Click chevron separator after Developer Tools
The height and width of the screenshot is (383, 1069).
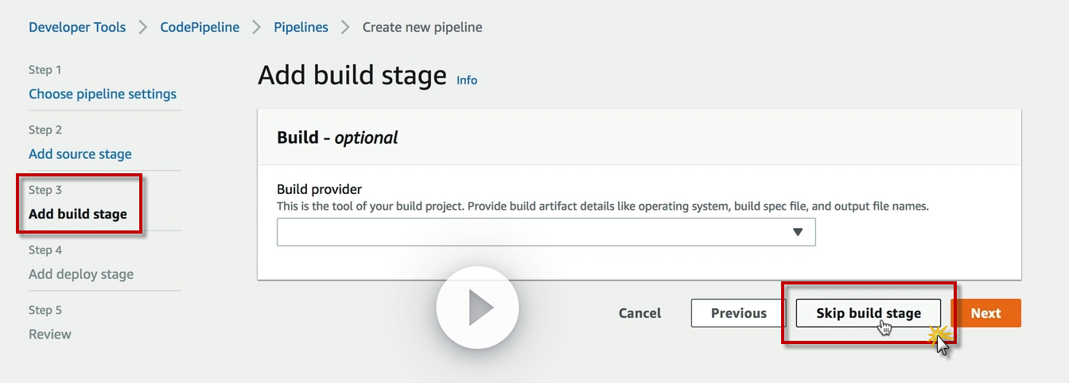pos(143,27)
